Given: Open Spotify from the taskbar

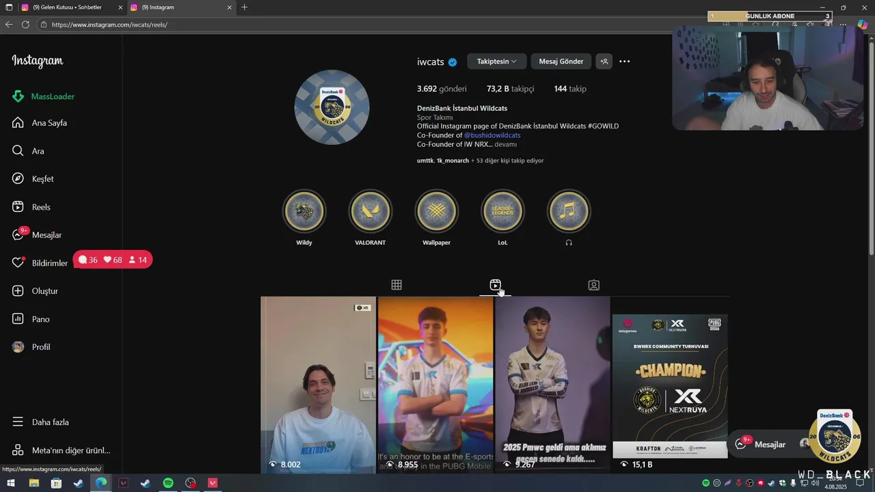Looking at the screenshot, I should point(168,483).
